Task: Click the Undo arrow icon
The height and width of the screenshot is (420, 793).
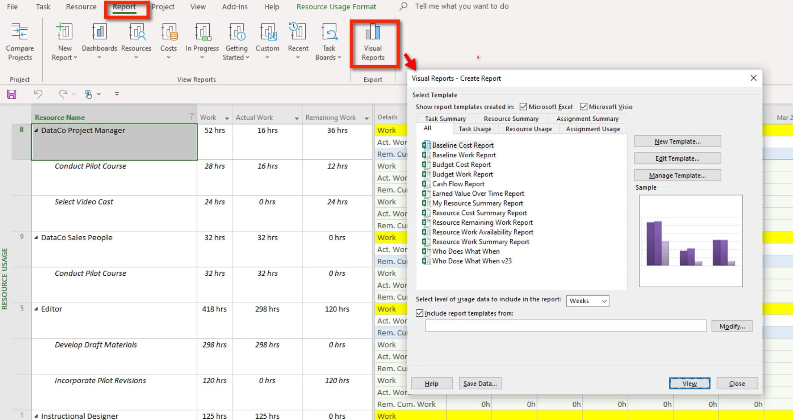Action: 38,94
